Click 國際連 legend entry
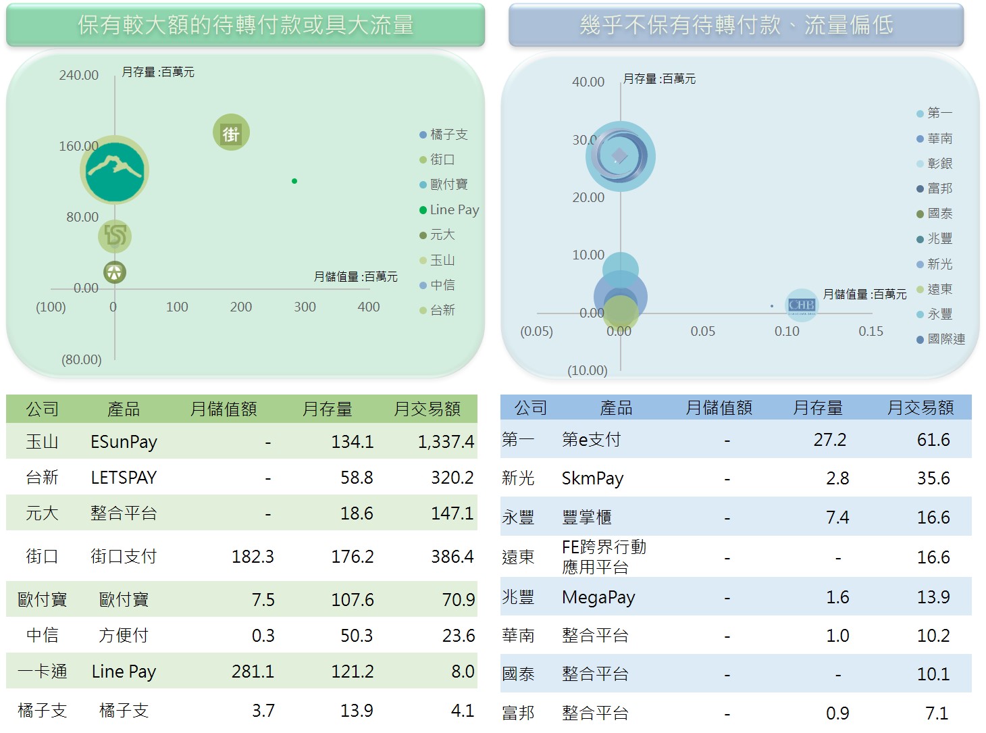Viewport: 986px width, 733px height. click(941, 339)
